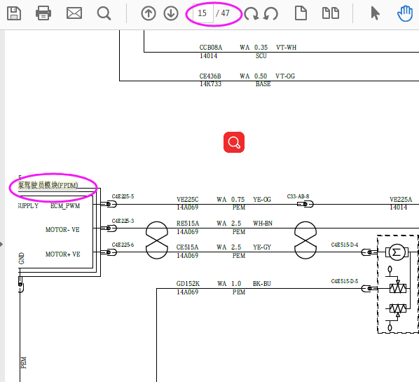This screenshot has height=382, width=419.
Task: Click the red magnifier search button
Action: tap(234, 142)
